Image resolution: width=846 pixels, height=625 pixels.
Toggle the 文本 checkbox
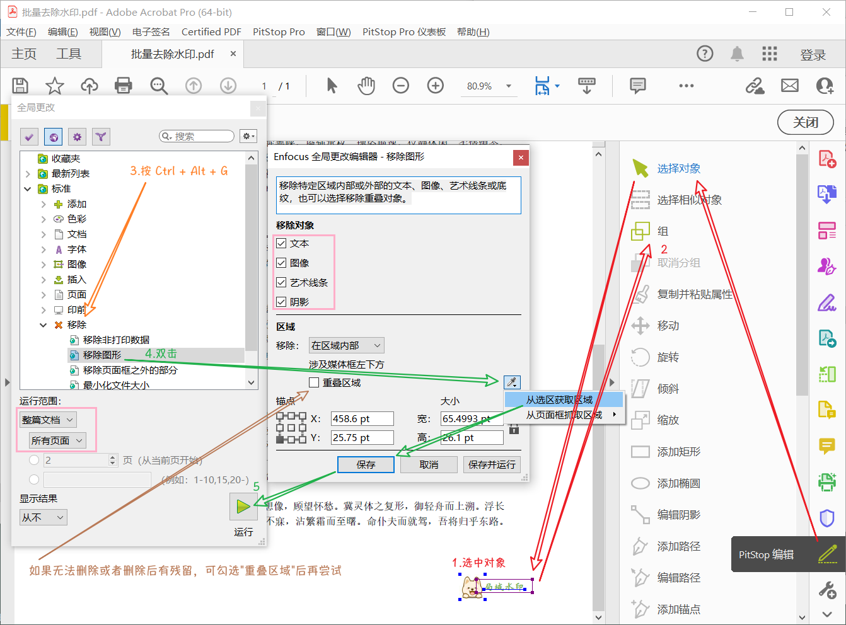[x=281, y=243]
